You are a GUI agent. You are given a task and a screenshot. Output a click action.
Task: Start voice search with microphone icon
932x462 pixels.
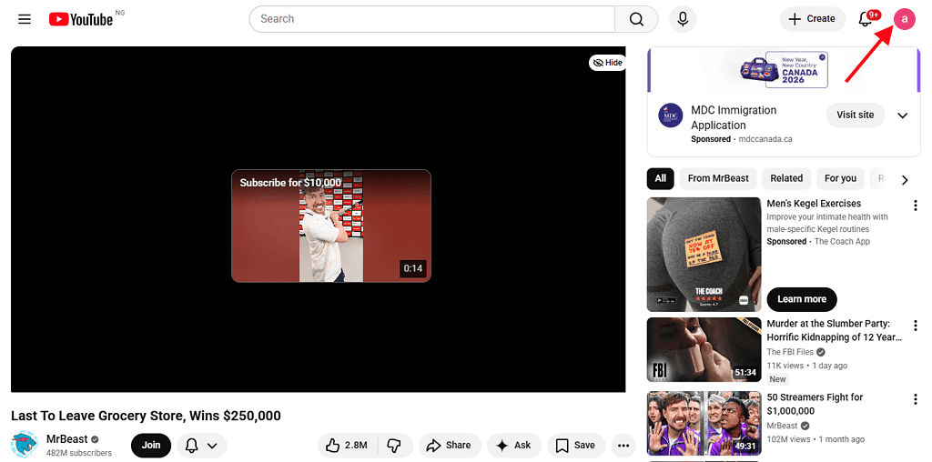pos(683,19)
